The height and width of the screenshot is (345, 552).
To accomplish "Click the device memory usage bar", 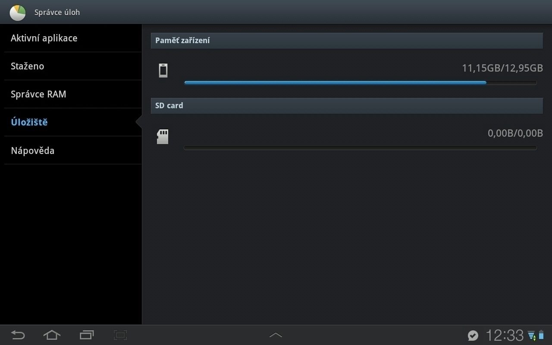I will point(360,82).
